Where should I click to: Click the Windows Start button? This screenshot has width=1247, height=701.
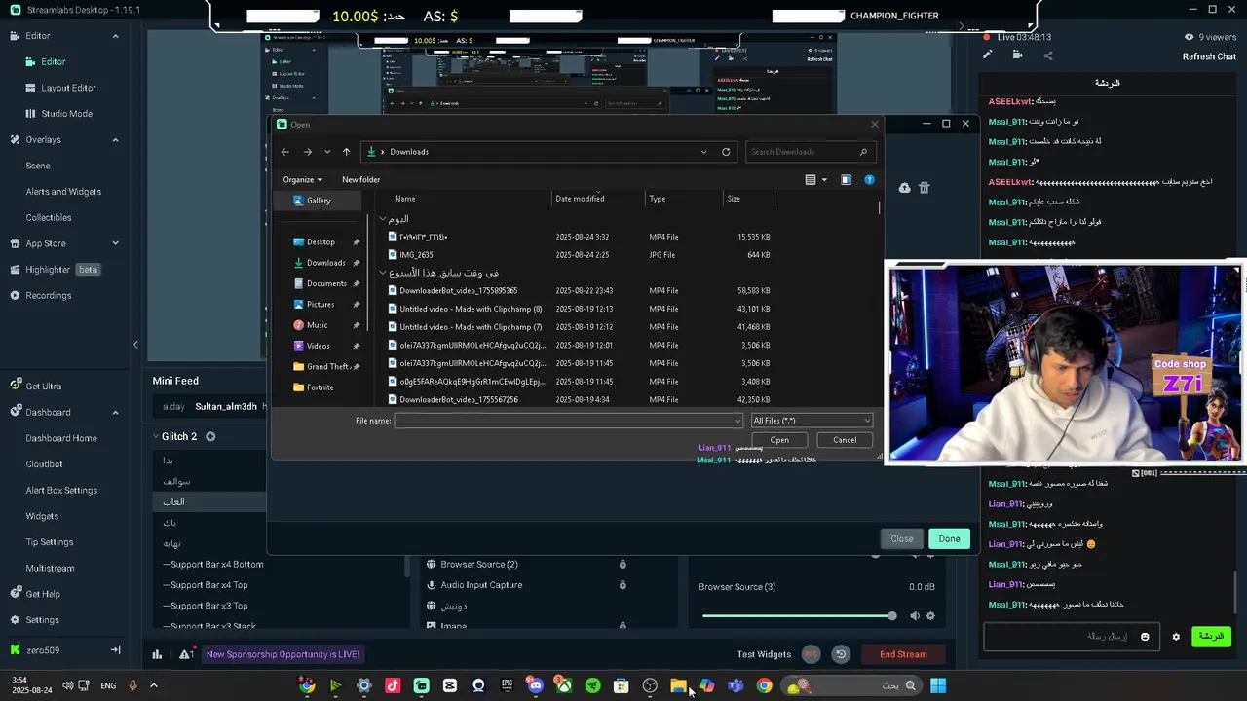tap(937, 685)
